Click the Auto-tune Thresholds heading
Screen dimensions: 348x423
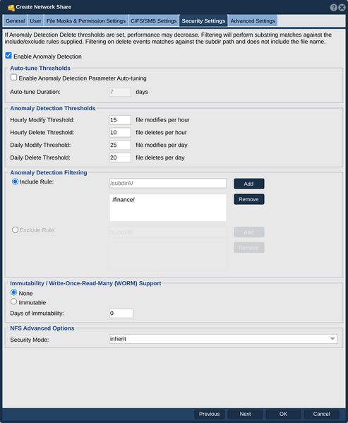(x=40, y=68)
